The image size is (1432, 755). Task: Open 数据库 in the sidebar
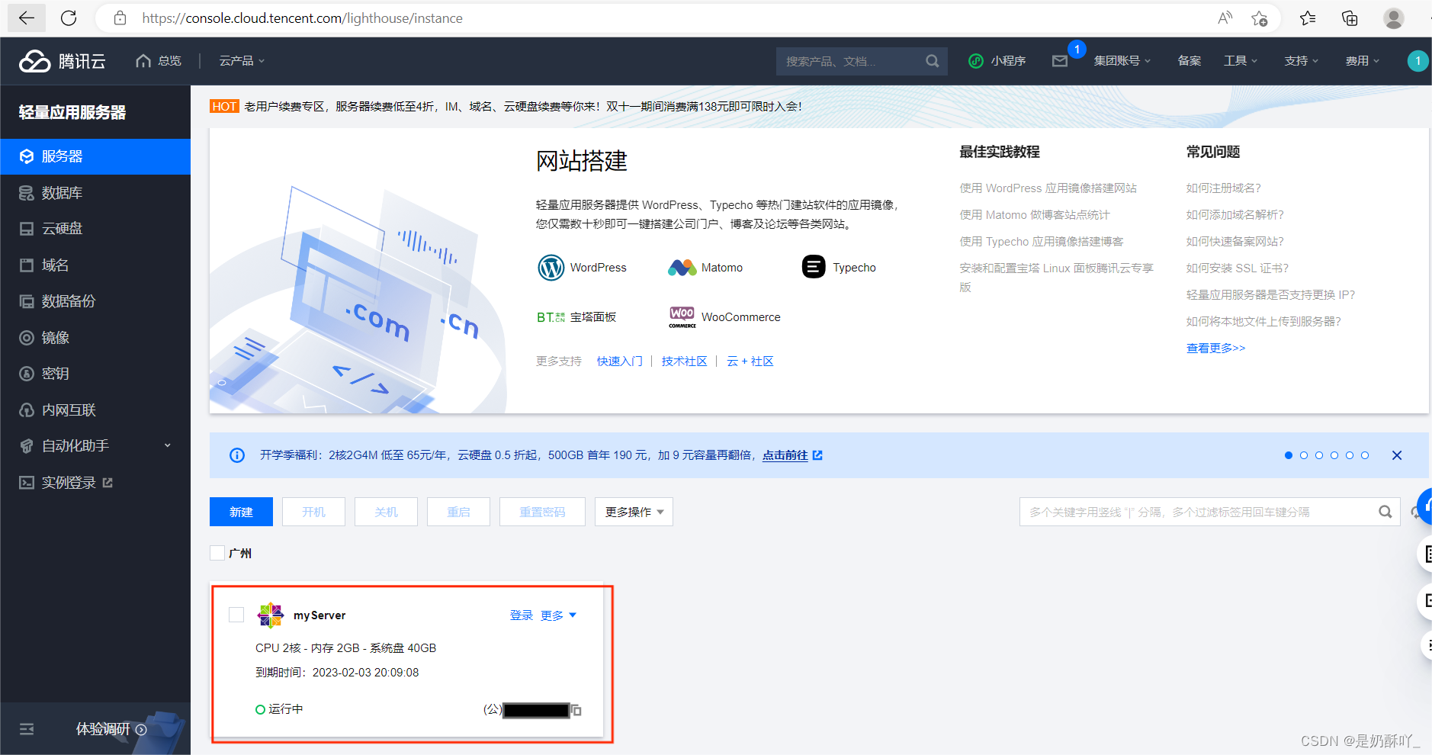(x=95, y=193)
